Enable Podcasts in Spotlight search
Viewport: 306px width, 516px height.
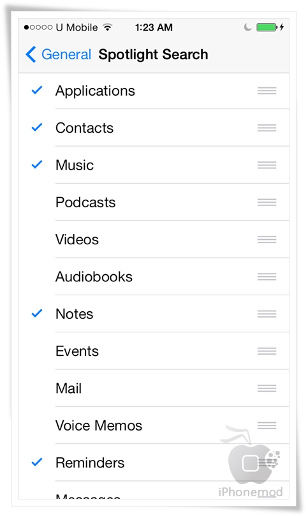[x=154, y=202]
